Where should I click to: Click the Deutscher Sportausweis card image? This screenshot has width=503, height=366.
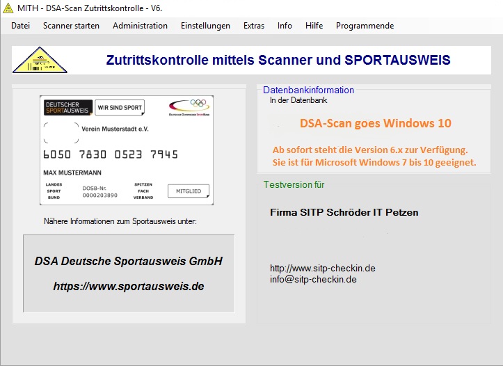coord(127,150)
